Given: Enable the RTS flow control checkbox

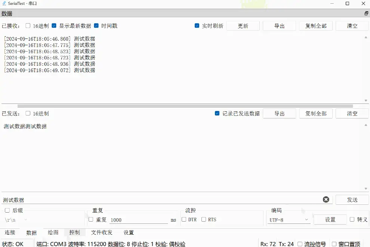Looking at the screenshot, I should tap(204, 219).
